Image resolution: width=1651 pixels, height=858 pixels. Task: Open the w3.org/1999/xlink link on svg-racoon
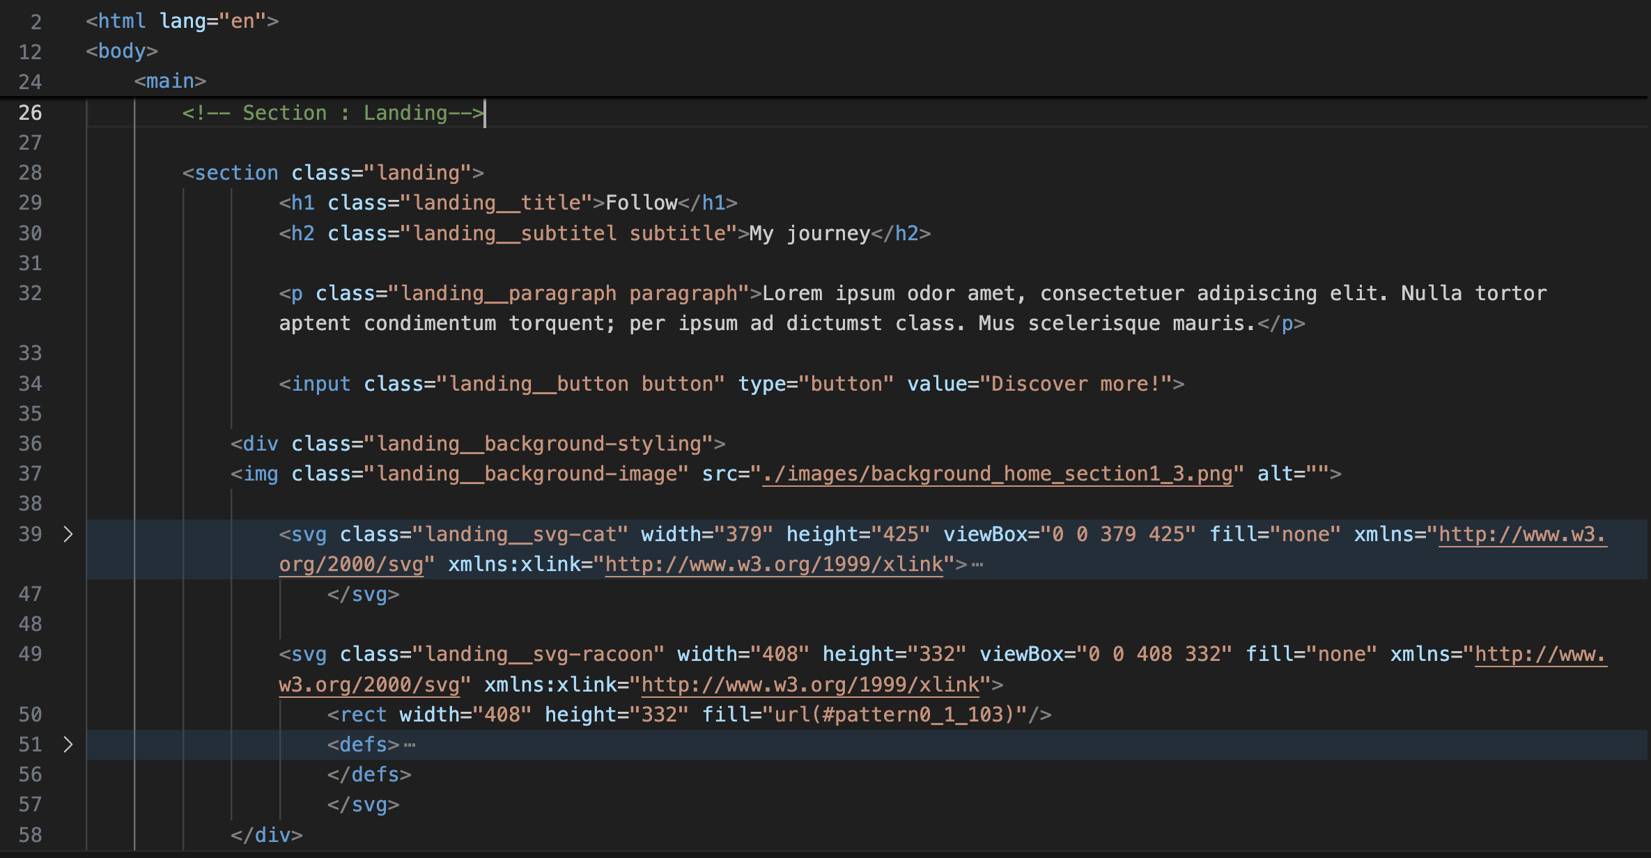point(809,685)
